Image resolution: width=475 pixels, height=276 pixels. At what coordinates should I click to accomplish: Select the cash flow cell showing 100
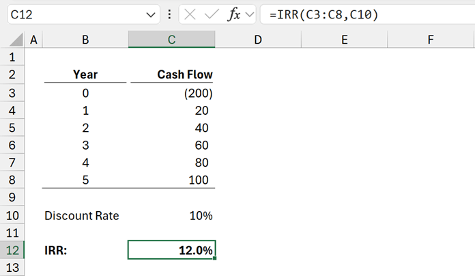171,180
